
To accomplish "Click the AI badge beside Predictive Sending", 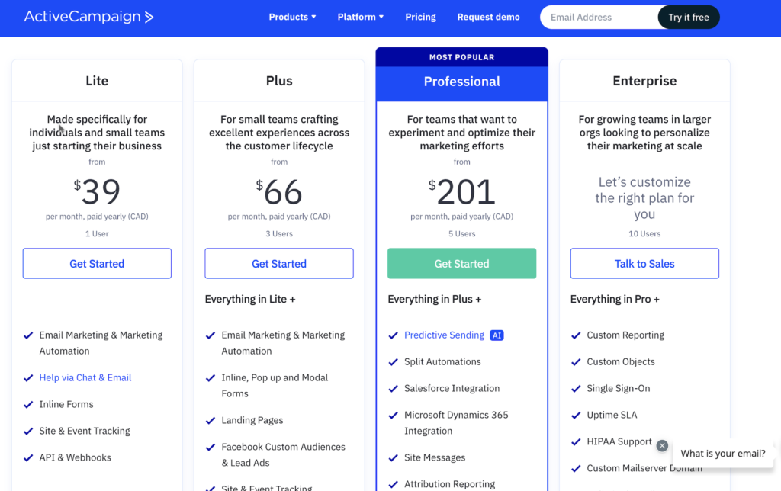I will [x=497, y=335].
